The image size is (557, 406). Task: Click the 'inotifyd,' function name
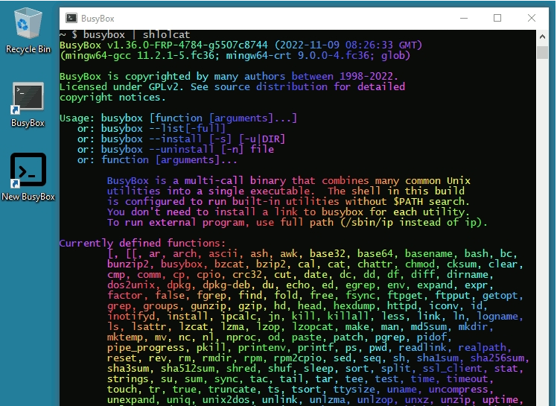(133, 317)
